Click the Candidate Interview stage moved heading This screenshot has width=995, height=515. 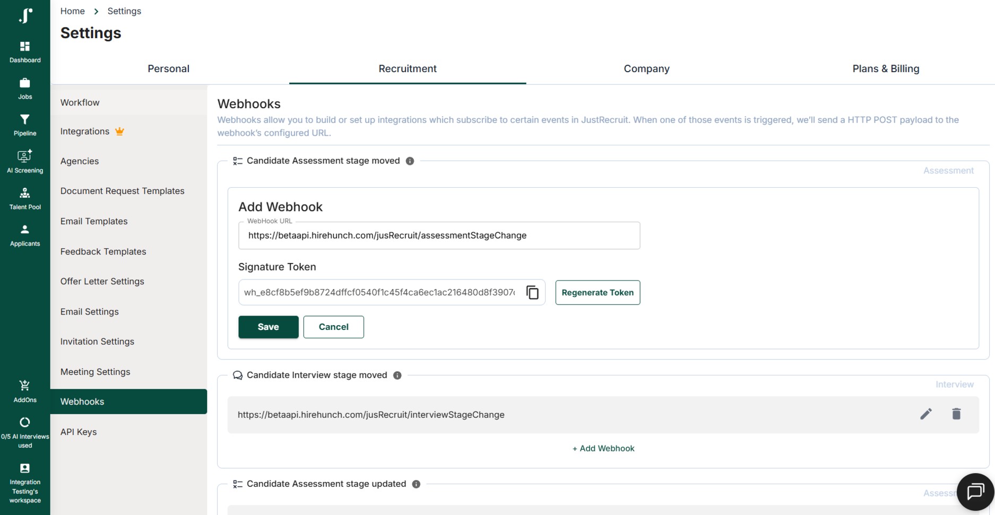pyautogui.click(x=317, y=375)
